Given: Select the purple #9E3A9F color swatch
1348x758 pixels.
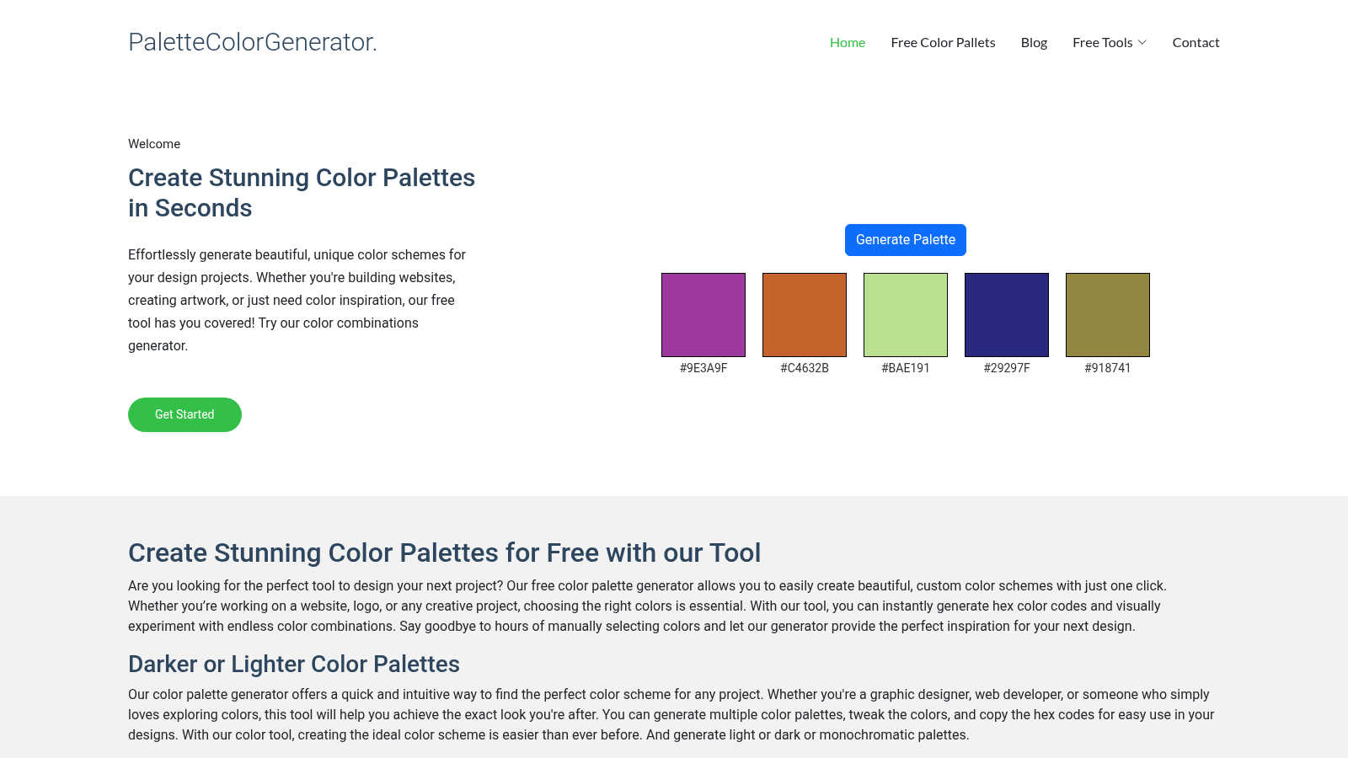Looking at the screenshot, I should click(703, 314).
